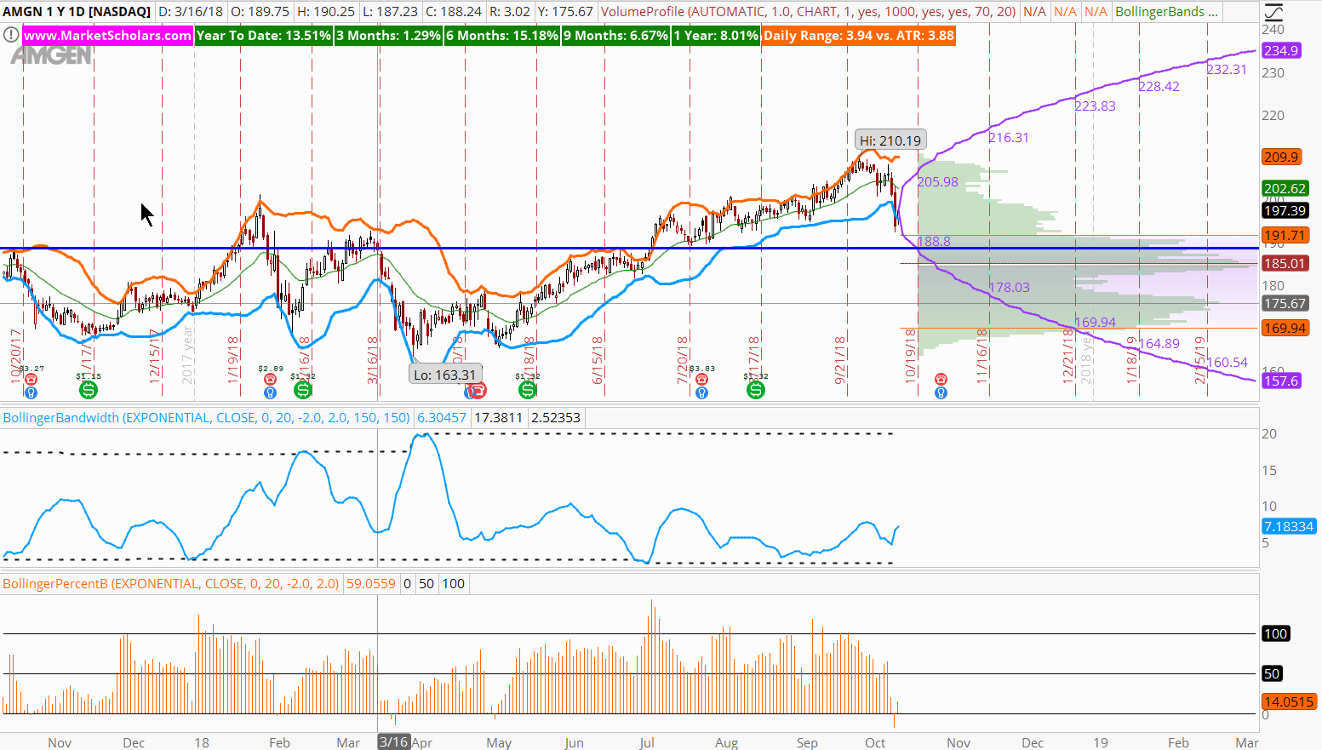Click the O: 189.75 open price field
Image resolution: width=1322 pixels, height=750 pixels.
(x=260, y=12)
